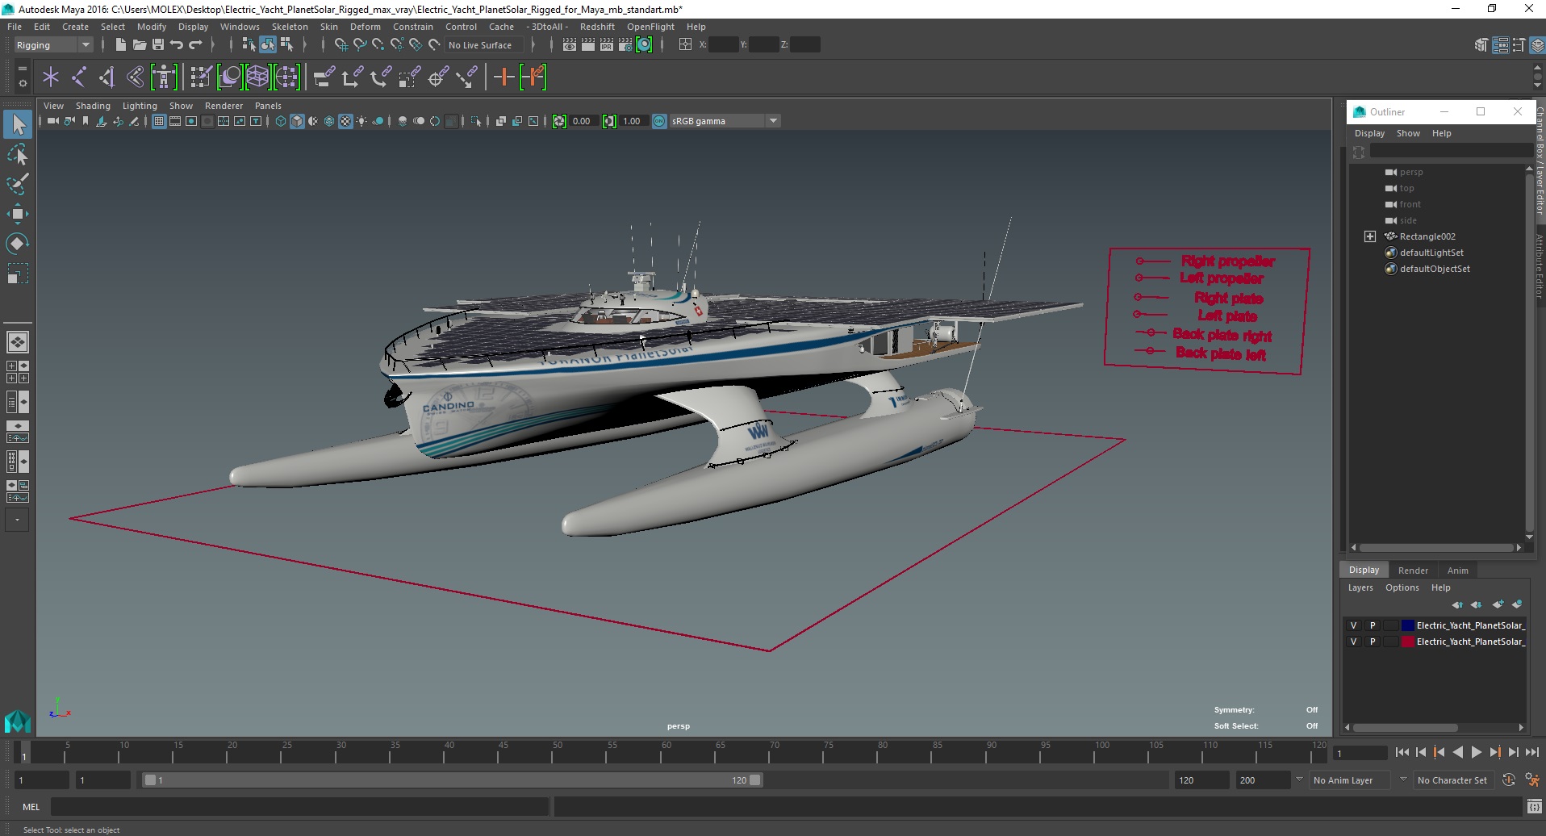
Task: Switch to the Anim layer tab
Action: [1457, 571]
